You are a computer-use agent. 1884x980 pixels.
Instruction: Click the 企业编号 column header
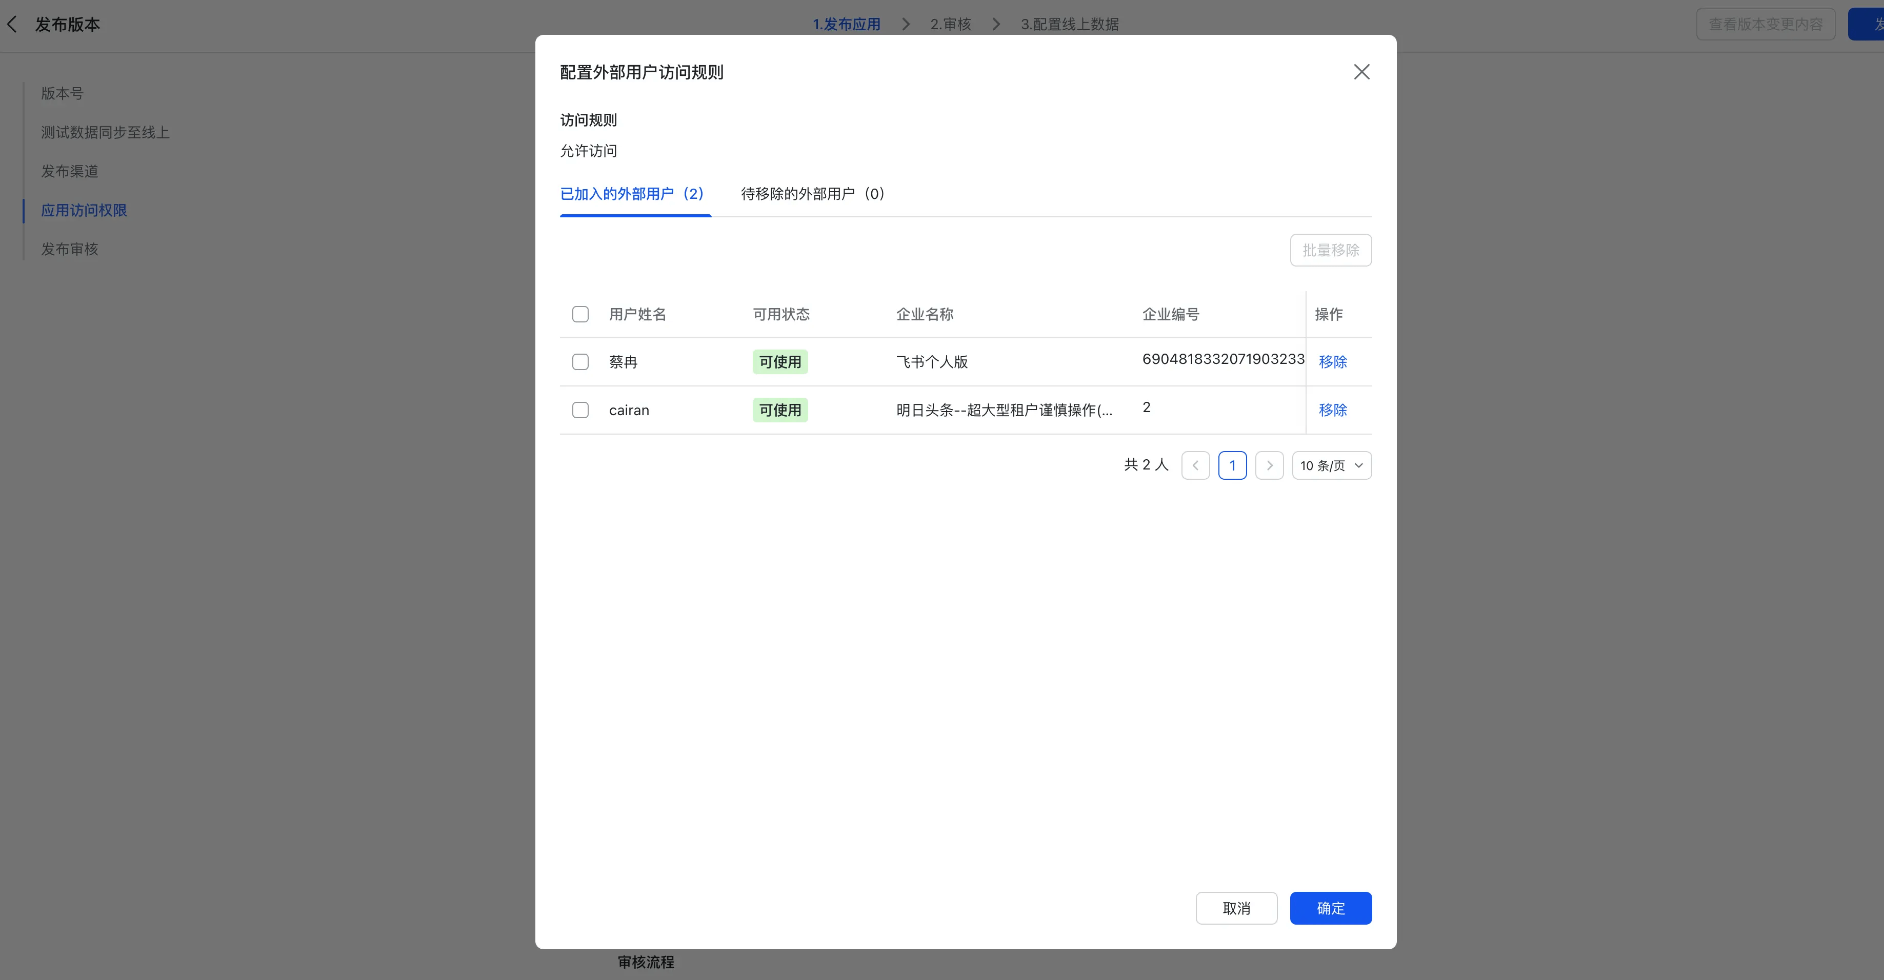(1170, 314)
